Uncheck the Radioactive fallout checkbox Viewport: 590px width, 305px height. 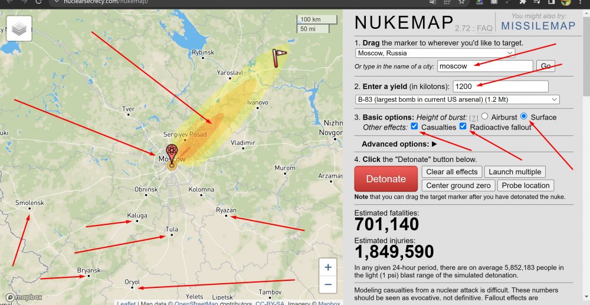point(463,126)
